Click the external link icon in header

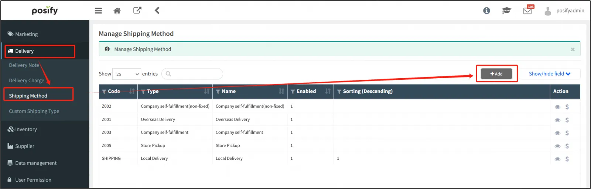coord(137,10)
